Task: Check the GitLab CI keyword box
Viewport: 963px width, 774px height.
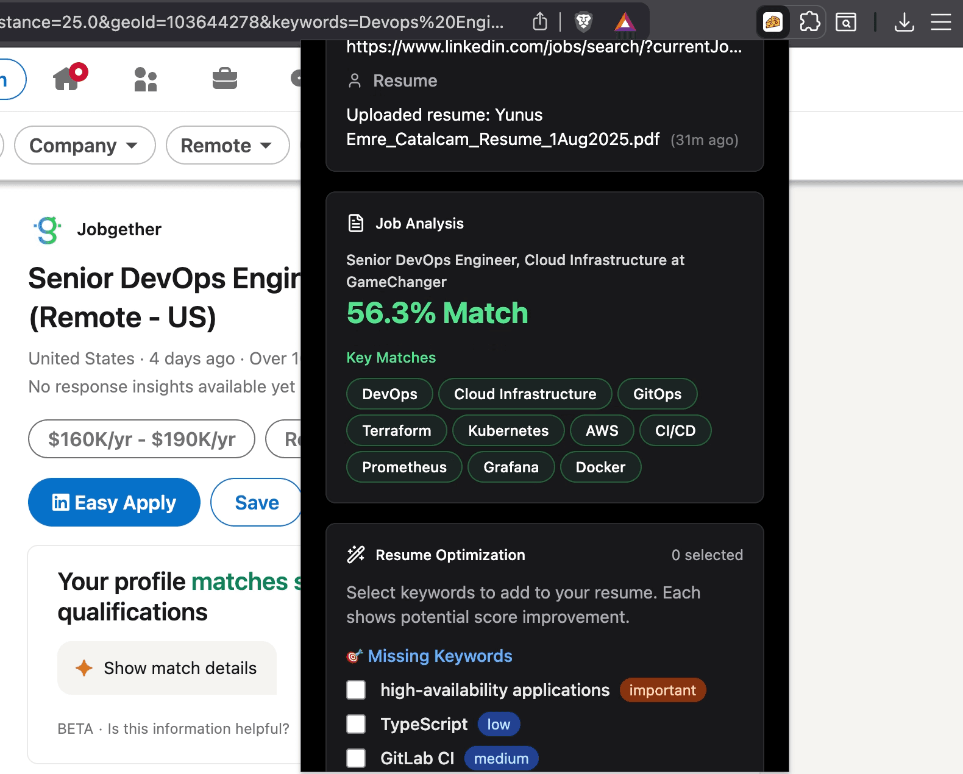Action: (356, 758)
